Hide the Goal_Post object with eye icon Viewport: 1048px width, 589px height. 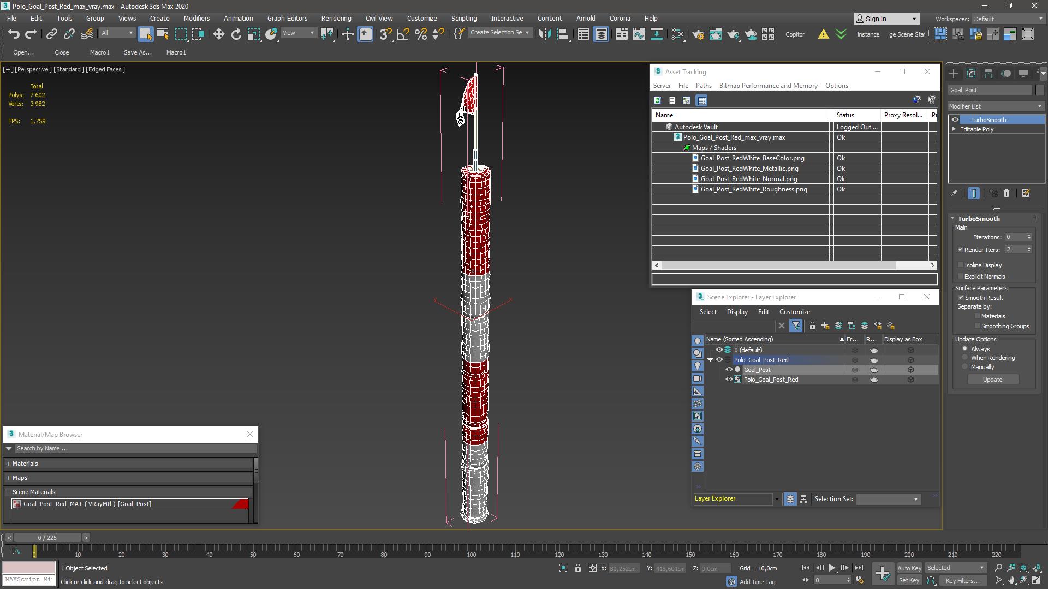click(x=729, y=370)
